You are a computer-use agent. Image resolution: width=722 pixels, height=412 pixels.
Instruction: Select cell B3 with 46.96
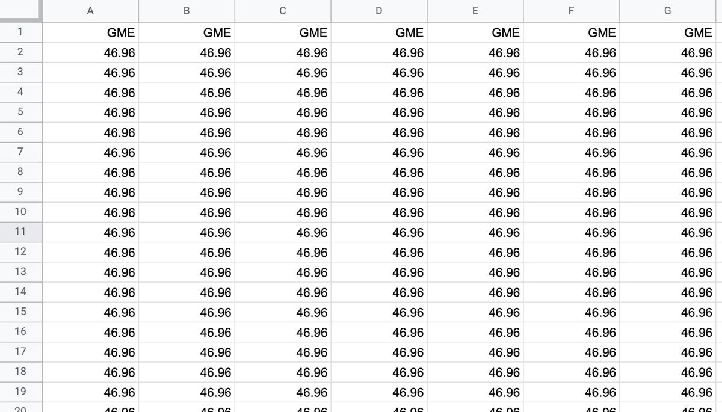click(187, 73)
